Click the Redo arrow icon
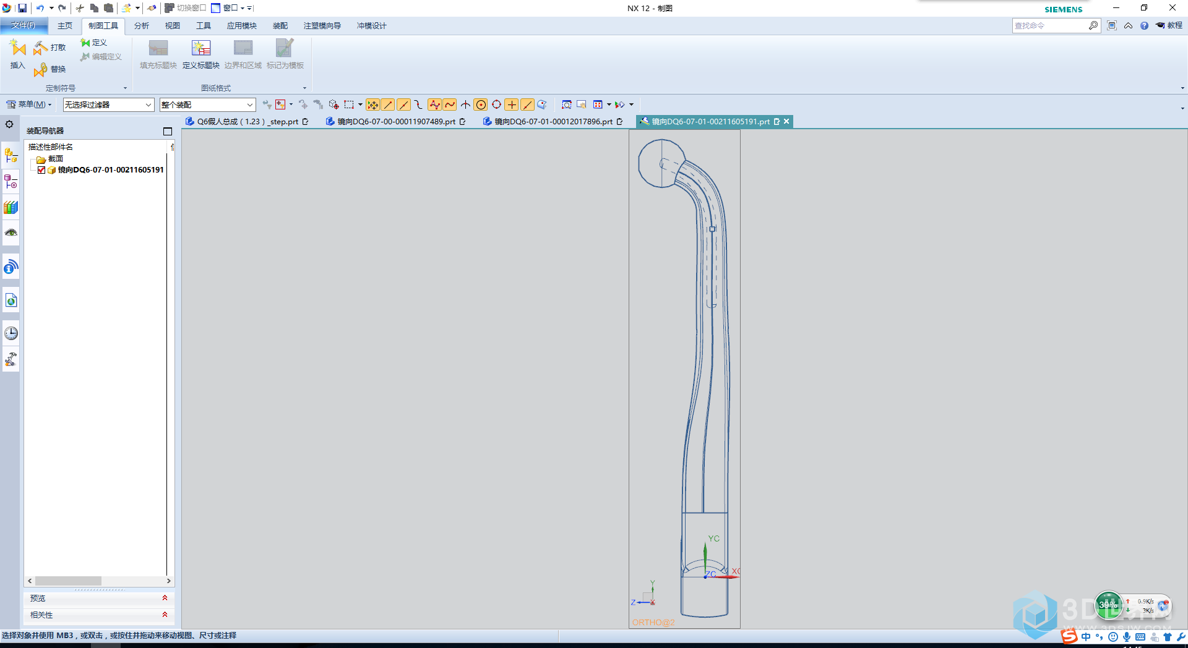1188x648 pixels. tap(62, 8)
